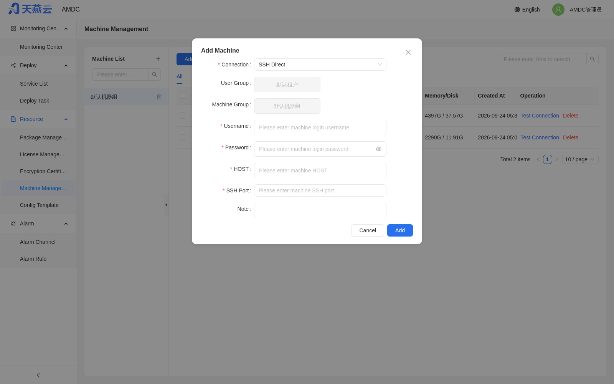Collapse the Alarm menu group

(38, 223)
